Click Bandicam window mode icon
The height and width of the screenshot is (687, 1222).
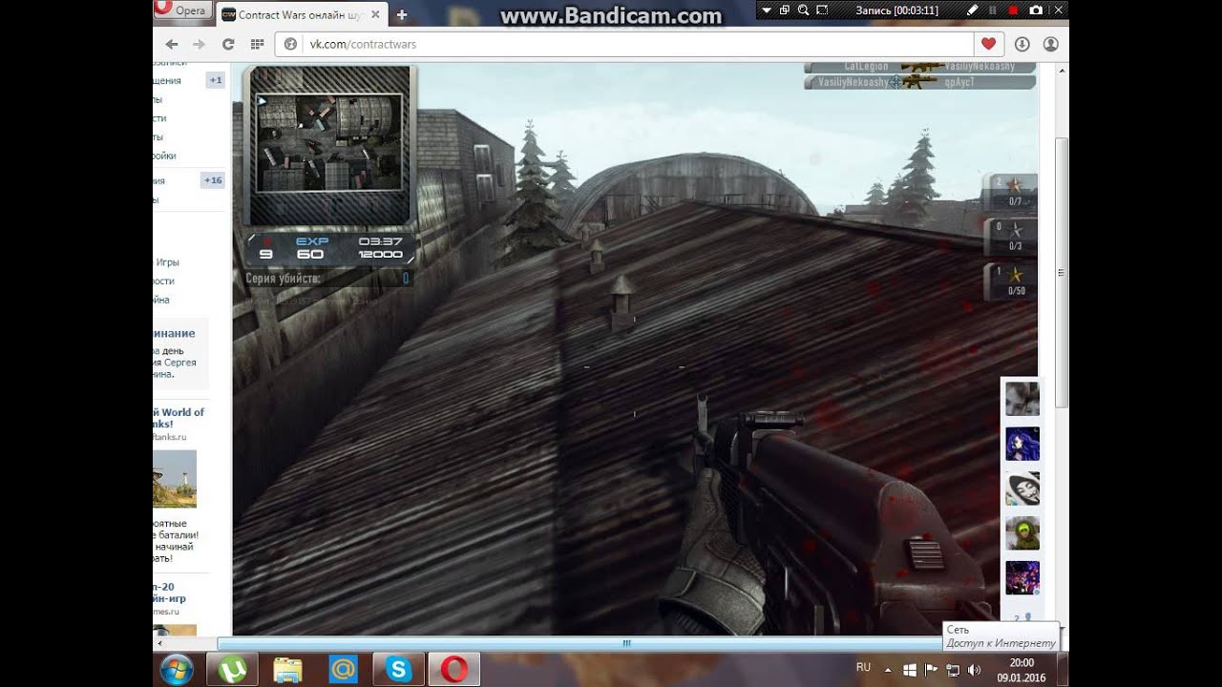(x=785, y=10)
